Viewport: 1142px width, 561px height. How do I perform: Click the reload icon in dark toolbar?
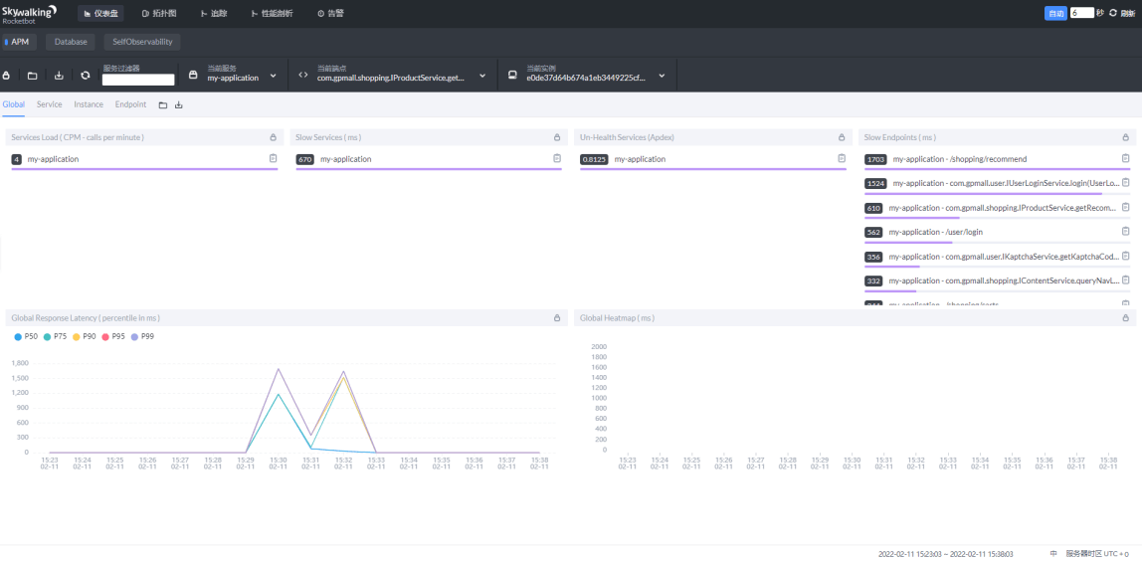tap(86, 75)
